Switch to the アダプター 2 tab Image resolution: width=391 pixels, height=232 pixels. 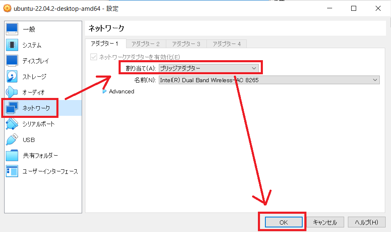[146, 44]
